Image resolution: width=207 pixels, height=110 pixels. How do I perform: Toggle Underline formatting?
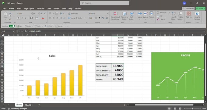(x=26, y=18)
